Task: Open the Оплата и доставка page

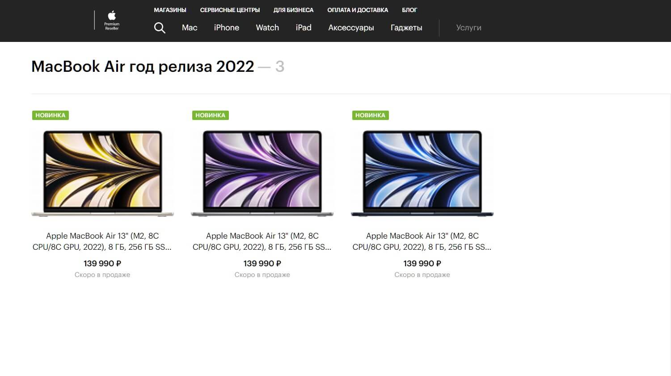Action: 358,10
